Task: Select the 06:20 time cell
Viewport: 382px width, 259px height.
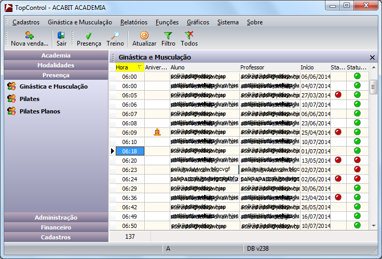Action: point(130,161)
